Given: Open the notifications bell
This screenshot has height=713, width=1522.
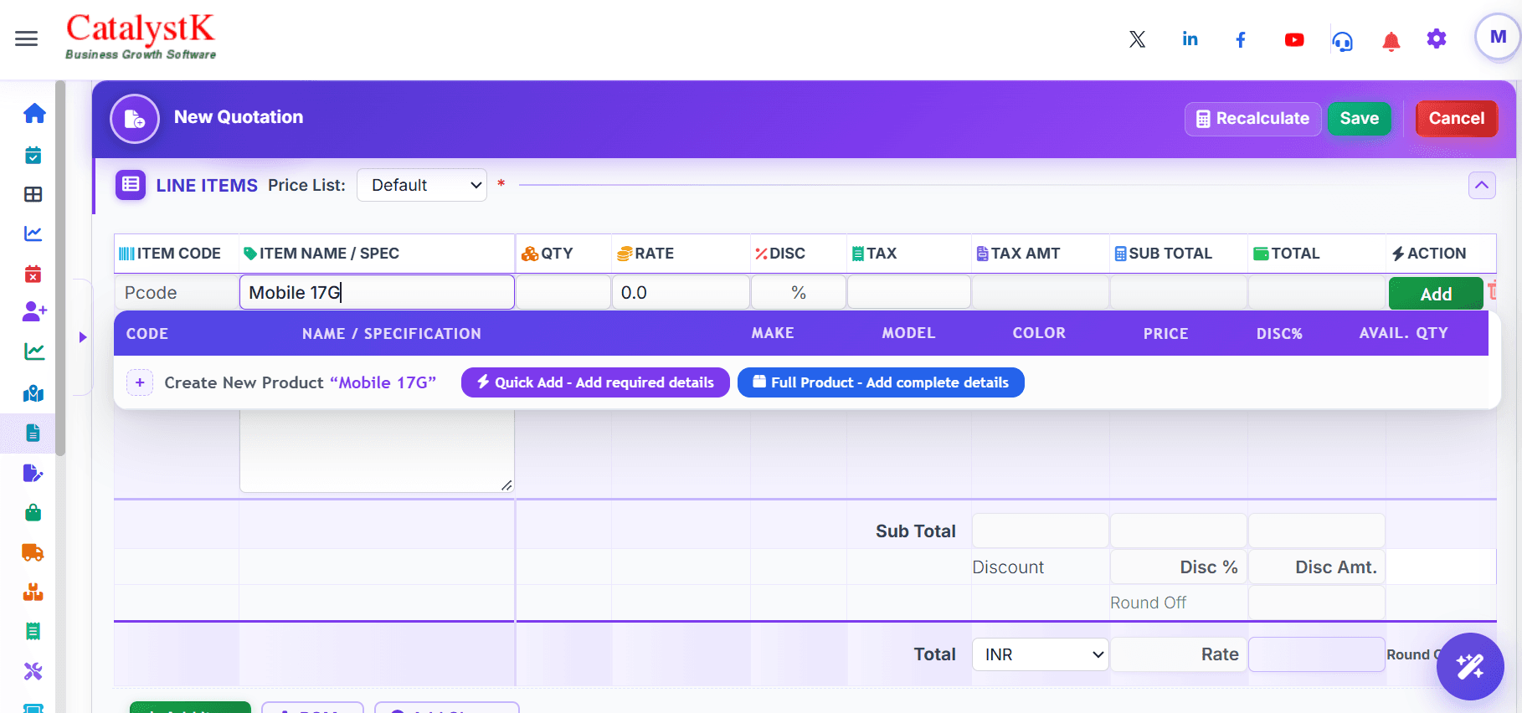Looking at the screenshot, I should point(1391,41).
